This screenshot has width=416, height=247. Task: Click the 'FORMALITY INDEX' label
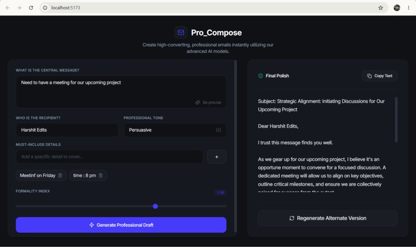click(x=33, y=191)
